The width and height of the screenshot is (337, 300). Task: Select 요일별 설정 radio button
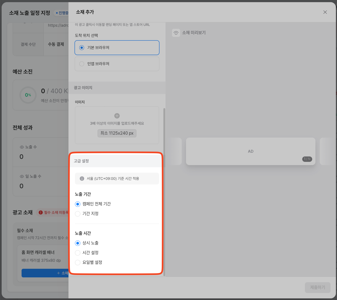78,263
